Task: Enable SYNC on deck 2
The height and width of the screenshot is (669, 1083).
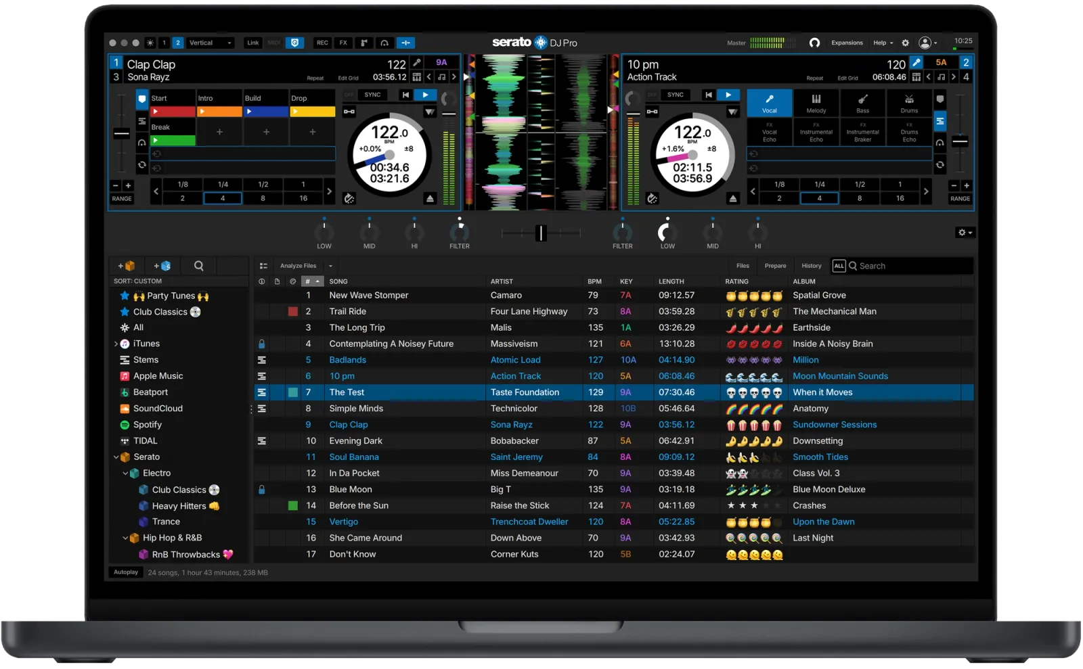Action: point(676,95)
